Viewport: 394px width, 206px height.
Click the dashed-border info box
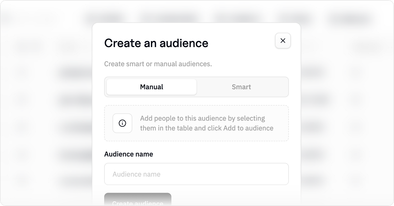pyautogui.click(x=196, y=123)
